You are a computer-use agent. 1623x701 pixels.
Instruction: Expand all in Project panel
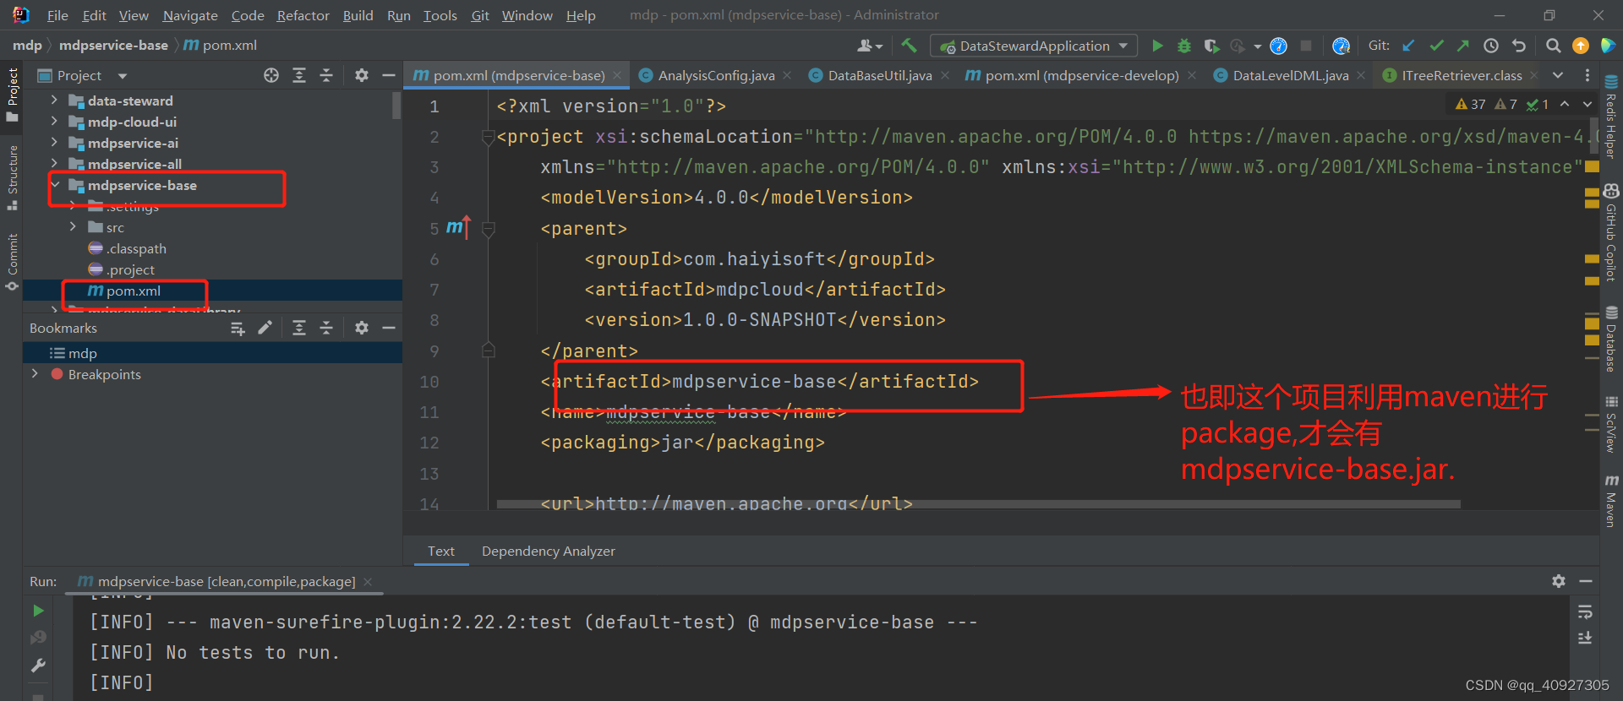click(x=299, y=75)
